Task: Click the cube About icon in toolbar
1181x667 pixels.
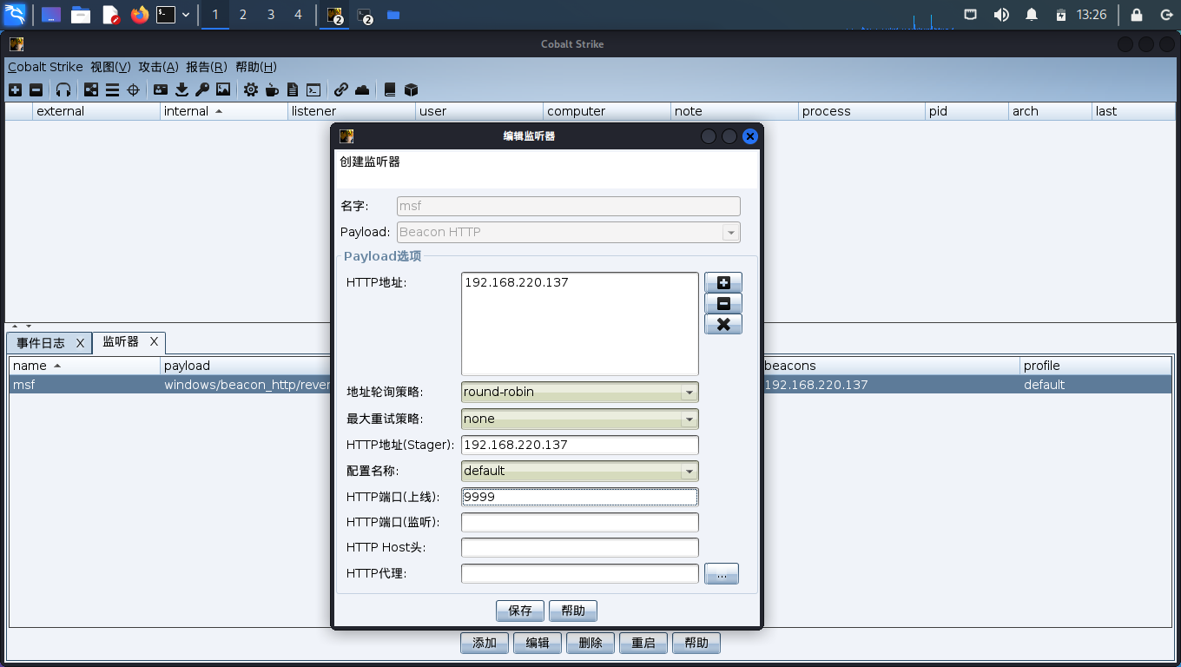Action: [411, 89]
